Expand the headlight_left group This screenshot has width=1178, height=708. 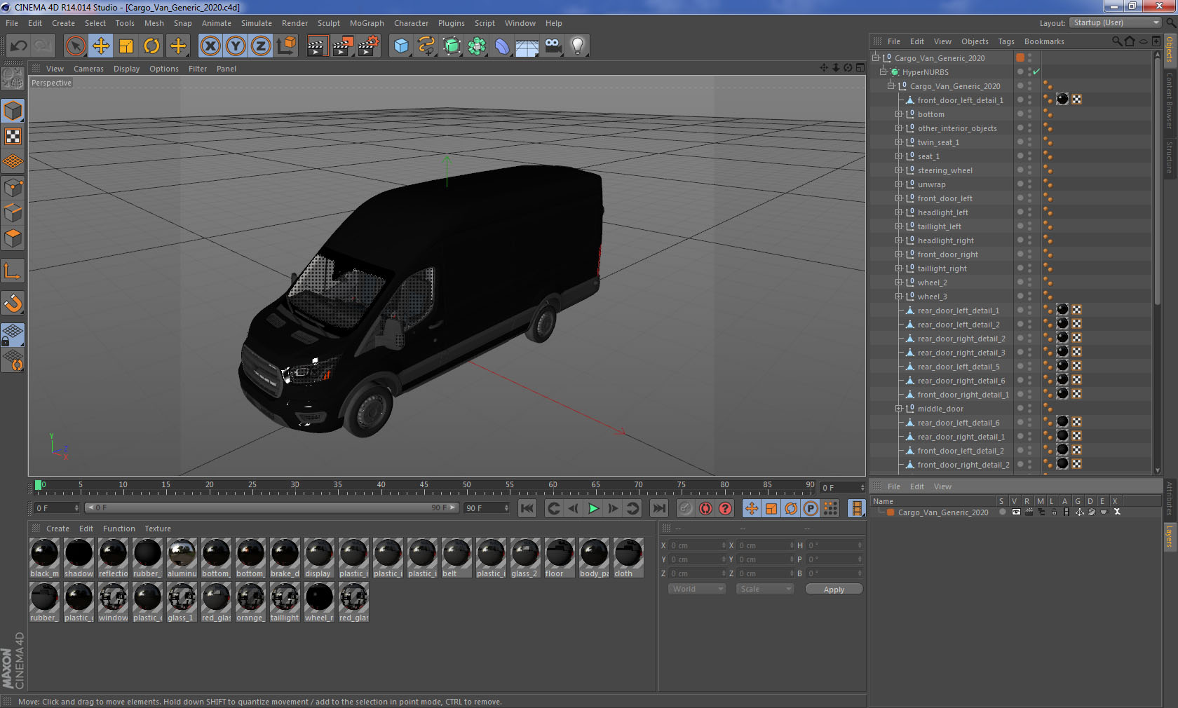899,212
